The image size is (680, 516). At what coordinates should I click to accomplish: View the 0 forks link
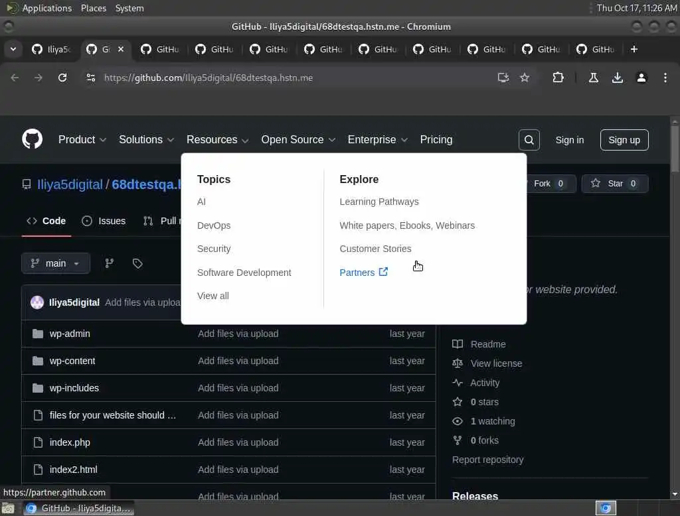484,440
